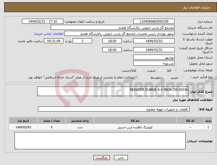Image resolution: width=217 pixels, height=165 pixels.
Task: Select the کالا radio button
Action: tap(175, 70)
